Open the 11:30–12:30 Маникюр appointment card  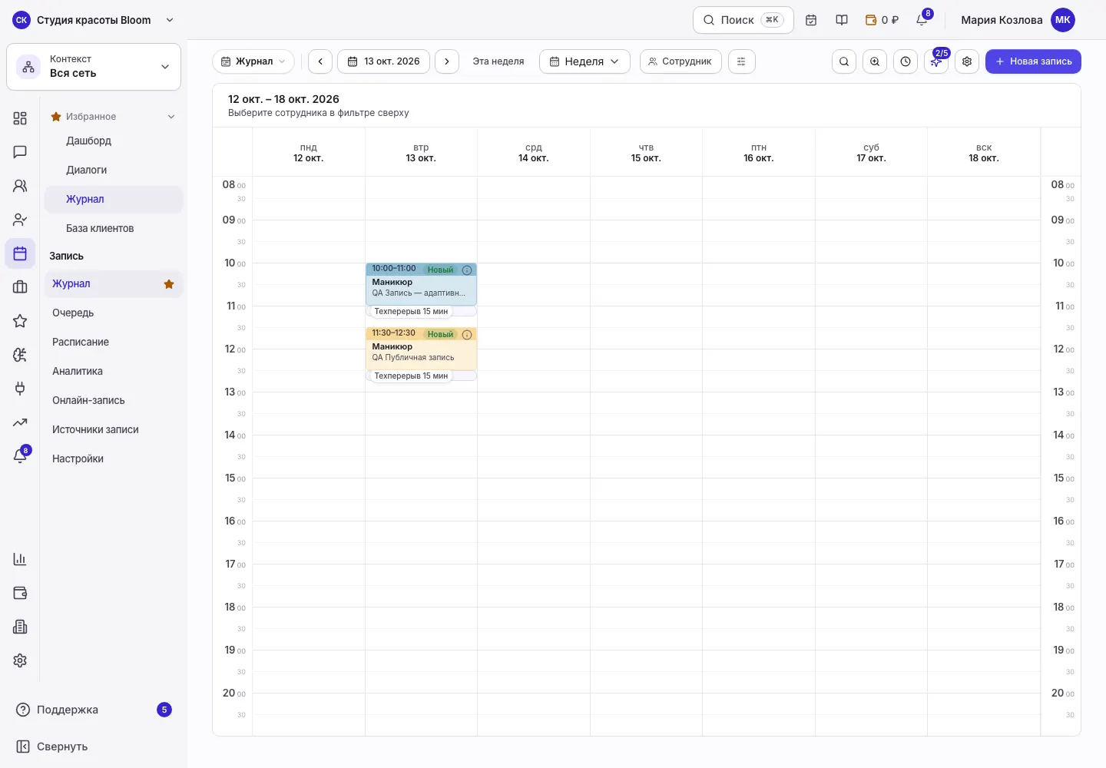click(421, 349)
